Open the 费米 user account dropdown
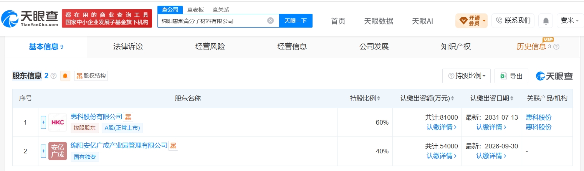The image size is (584, 171). pos(570,21)
